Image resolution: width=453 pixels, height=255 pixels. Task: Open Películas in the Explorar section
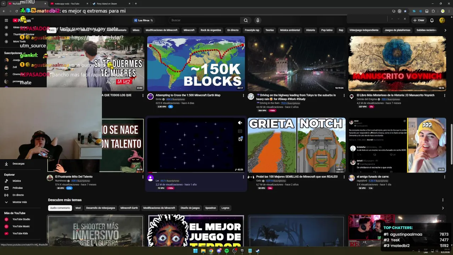[x=18, y=188]
